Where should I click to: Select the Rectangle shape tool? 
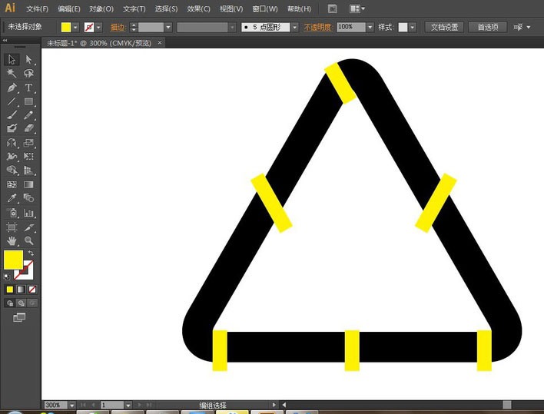tap(28, 101)
